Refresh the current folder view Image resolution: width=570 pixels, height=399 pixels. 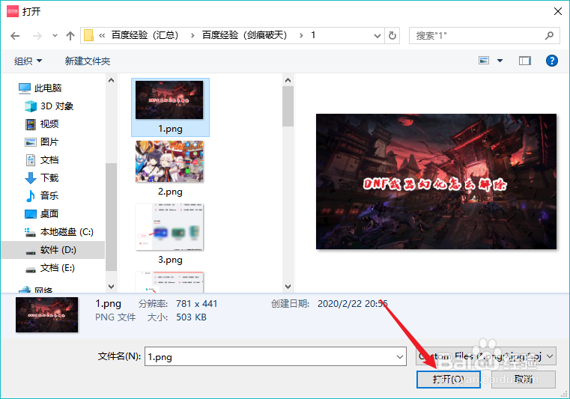click(392, 36)
